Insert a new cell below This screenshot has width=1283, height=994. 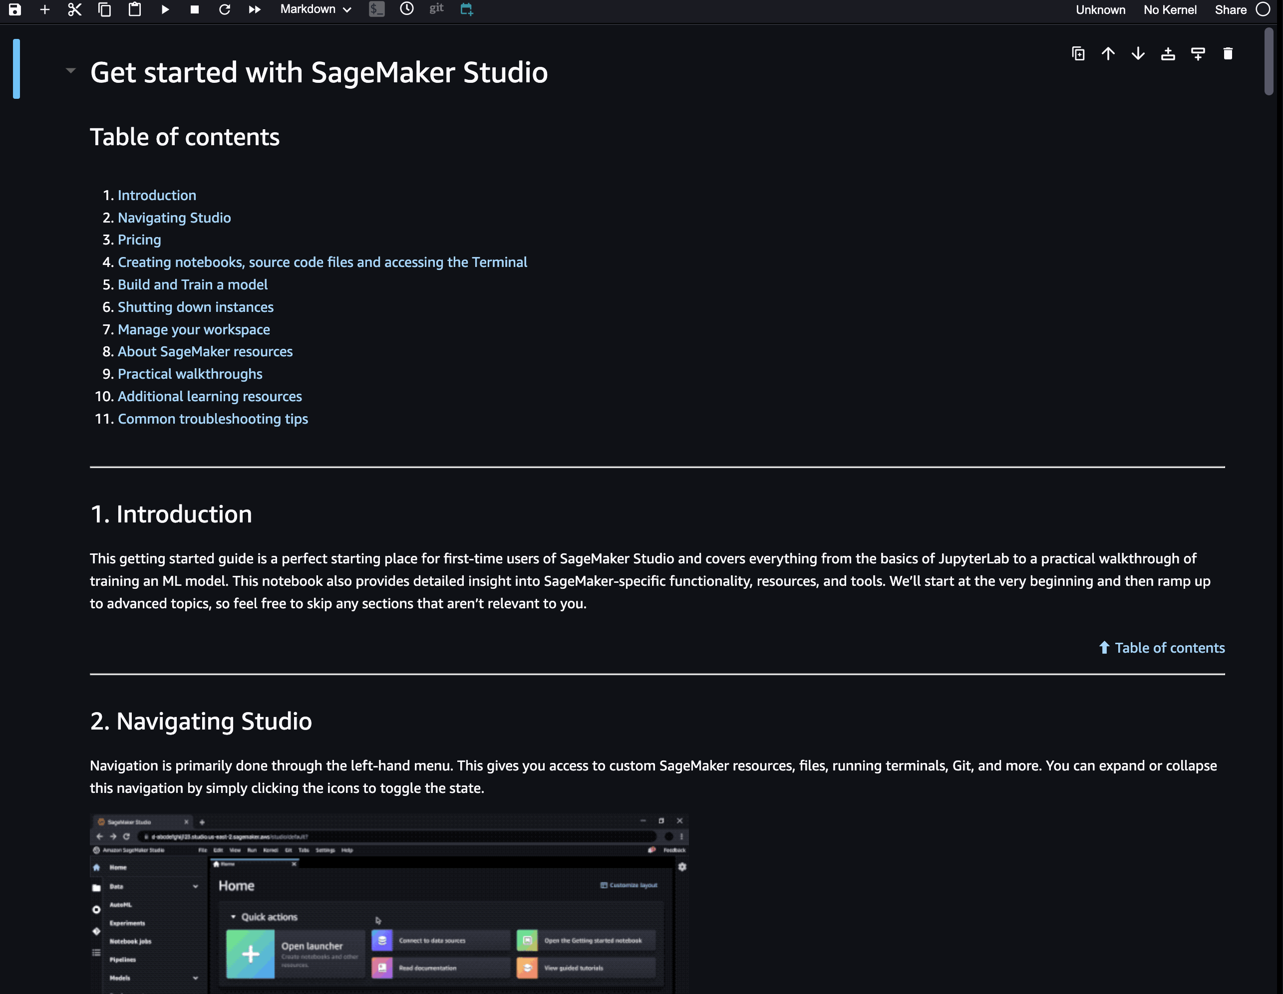[44, 9]
